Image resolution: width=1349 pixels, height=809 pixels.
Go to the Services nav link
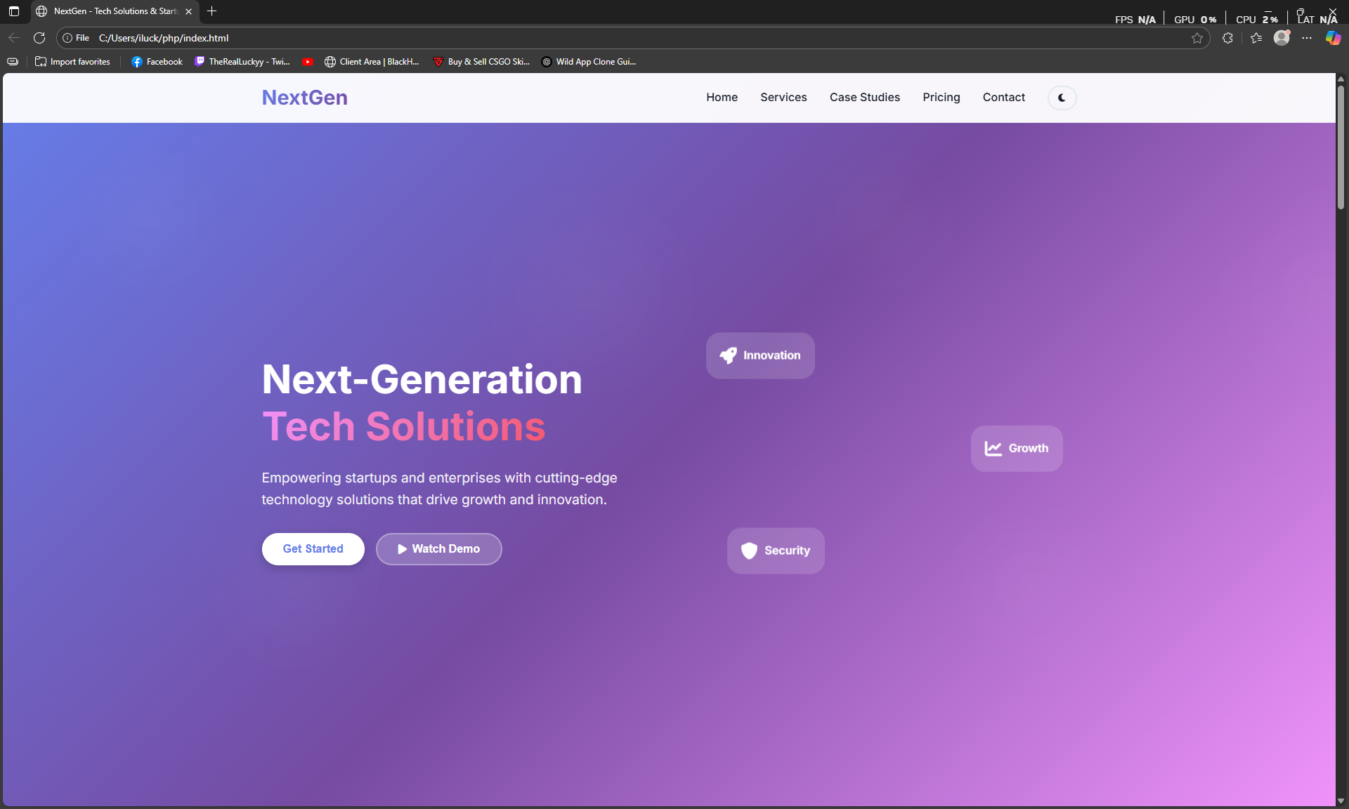(x=783, y=97)
